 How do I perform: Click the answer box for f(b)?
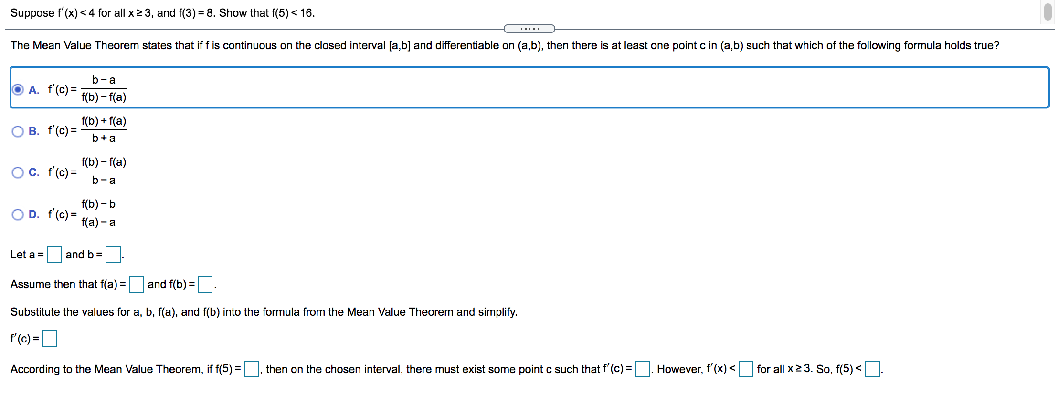point(205,284)
